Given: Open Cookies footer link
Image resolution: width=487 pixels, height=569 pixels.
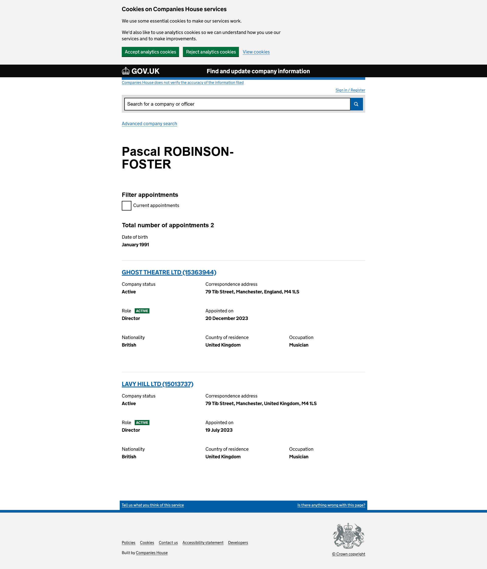Looking at the screenshot, I should 147,542.
